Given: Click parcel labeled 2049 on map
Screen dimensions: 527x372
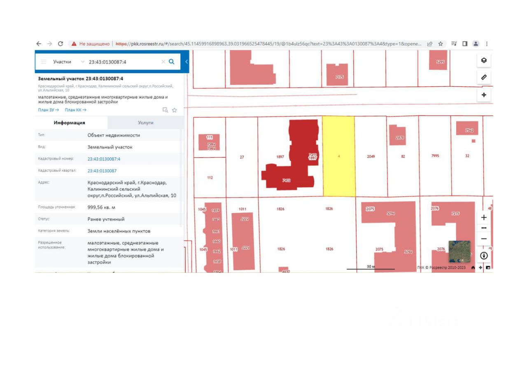Looking at the screenshot, I should pyautogui.click(x=371, y=157).
